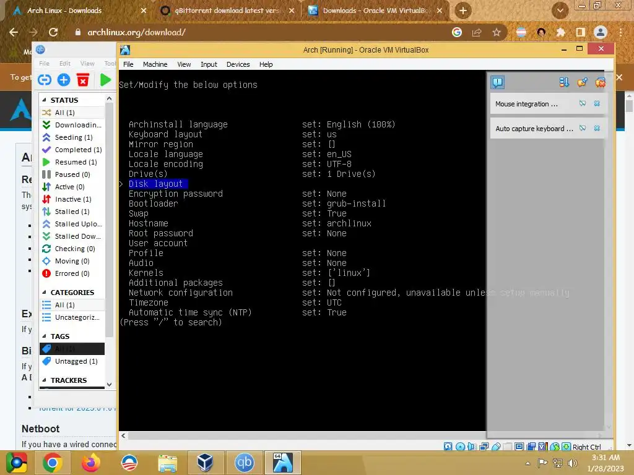Click the qBittorrent add torrent file plus icon

pos(64,80)
